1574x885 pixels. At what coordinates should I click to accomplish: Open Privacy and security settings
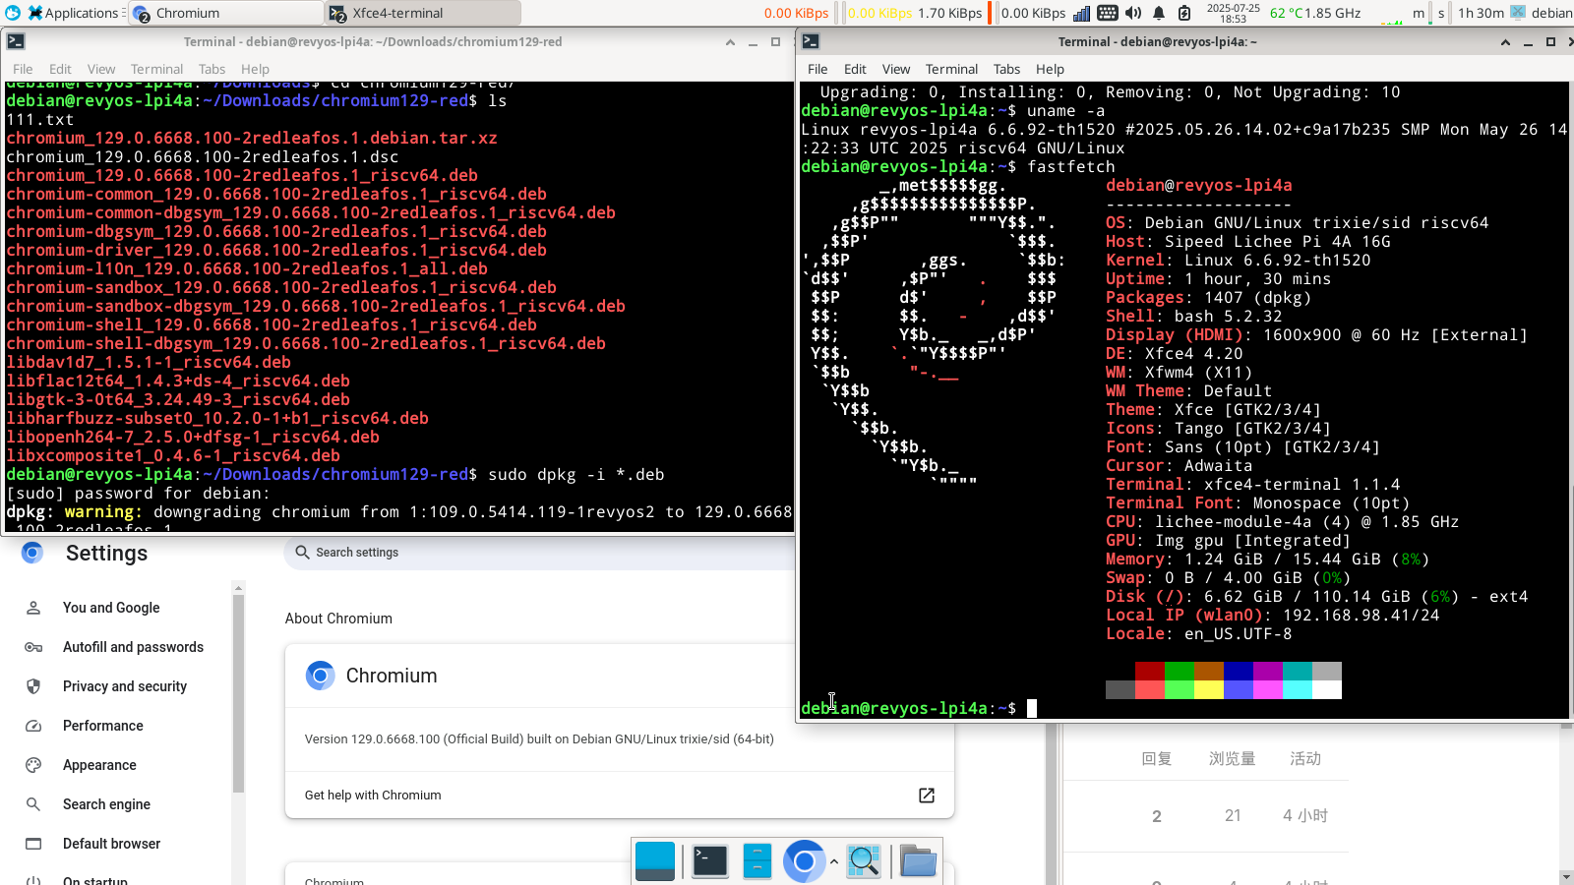pyautogui.click(x=125, y=686)
